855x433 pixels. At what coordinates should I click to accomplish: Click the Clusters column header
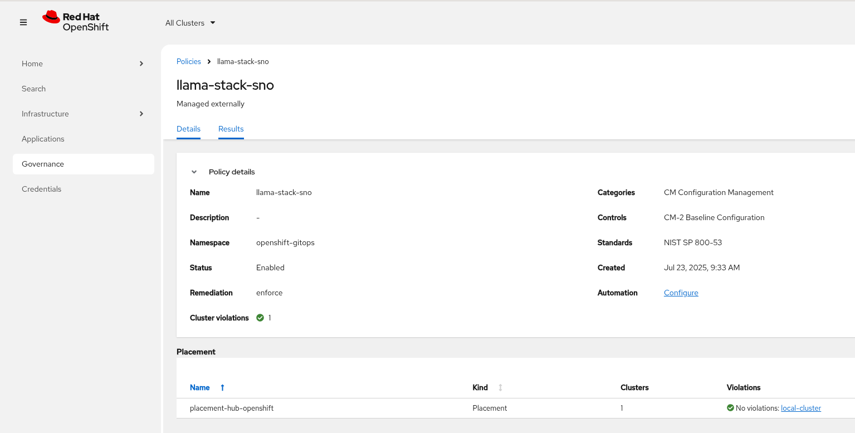(634, 387)
